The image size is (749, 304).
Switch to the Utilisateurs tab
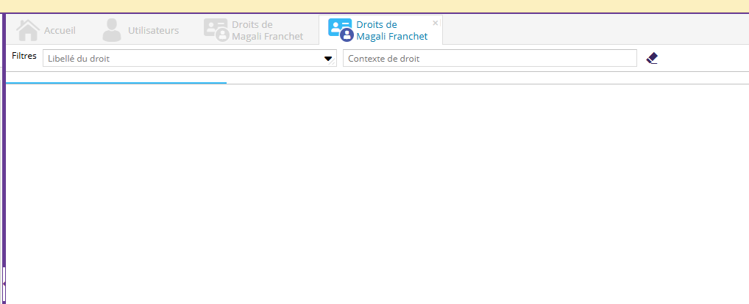point(141,30)
